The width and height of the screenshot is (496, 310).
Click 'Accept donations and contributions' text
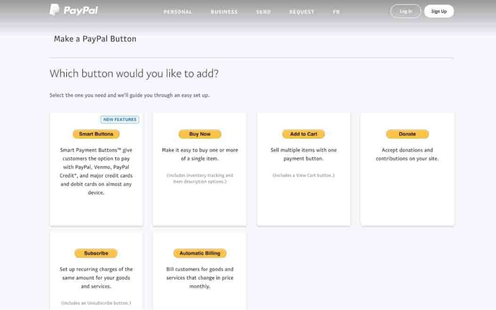coord(407,155)
